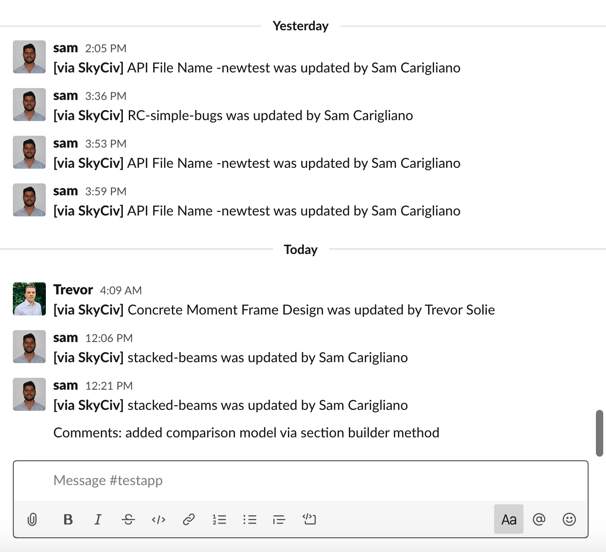Insert inline code formatting
The image size is (606, 552).
pos(159,519)
